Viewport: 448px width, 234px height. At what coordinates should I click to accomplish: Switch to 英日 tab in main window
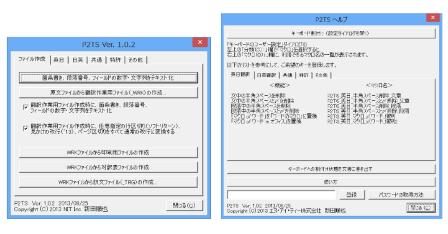pyautogui.click(x=59, y=60)
